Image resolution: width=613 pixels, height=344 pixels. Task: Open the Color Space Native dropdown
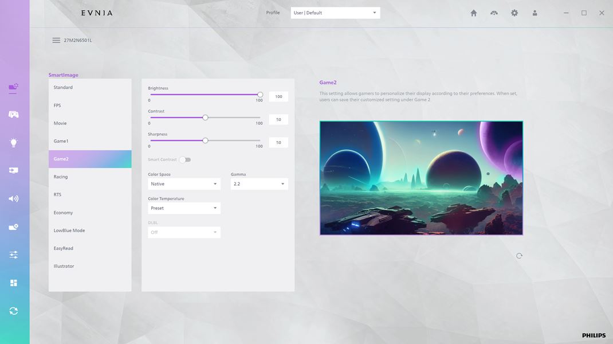click(x=184, y=184)
